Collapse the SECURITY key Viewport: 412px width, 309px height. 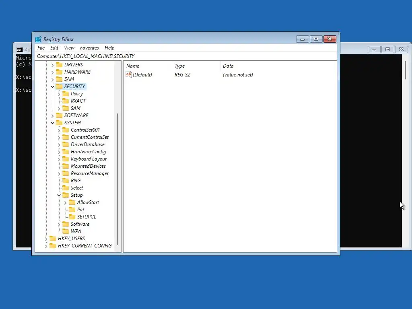[x=53, y=87]
